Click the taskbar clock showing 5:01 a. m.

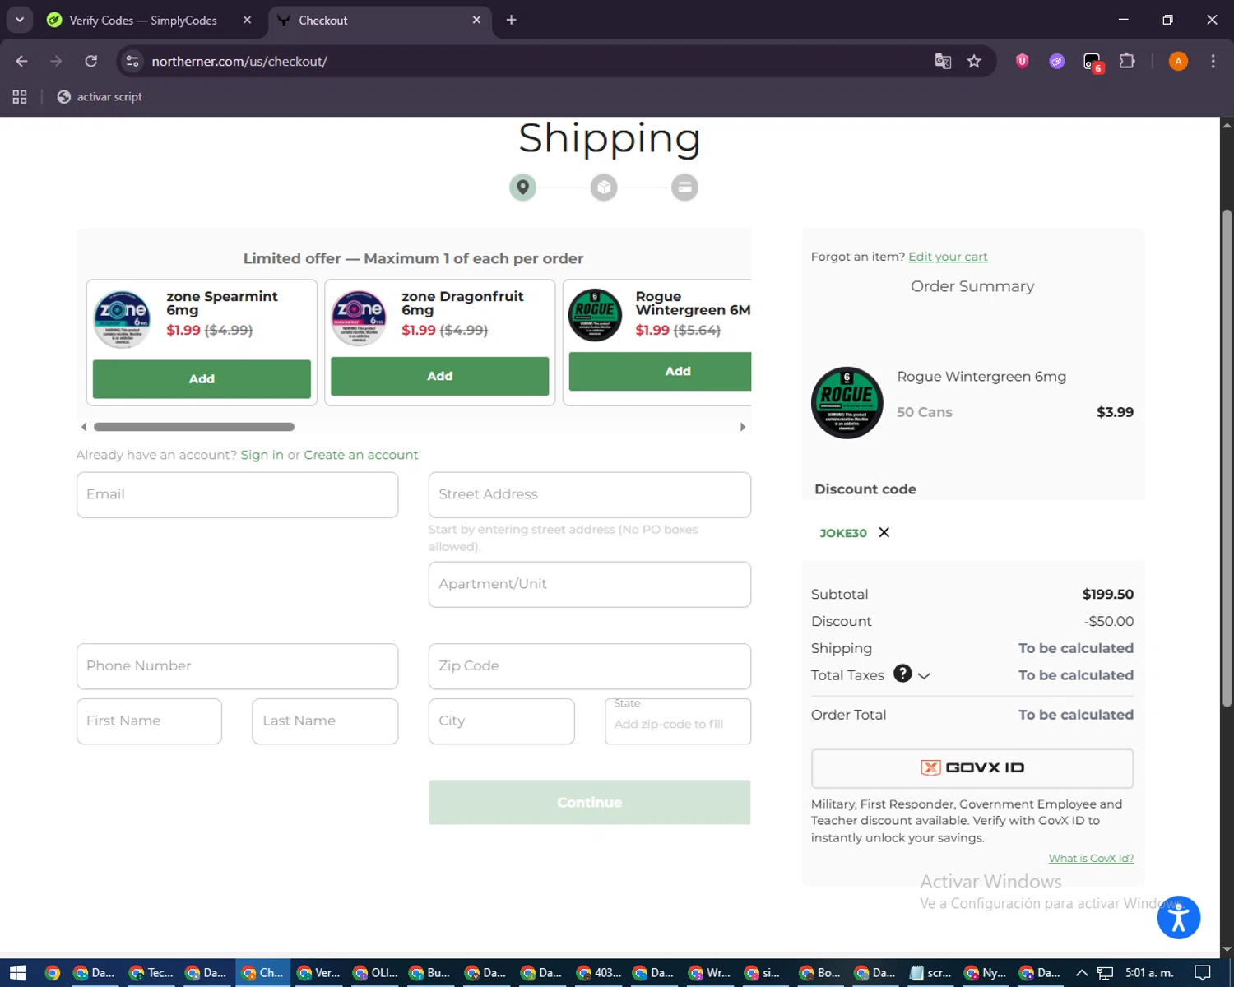[x=1149, y=973]
